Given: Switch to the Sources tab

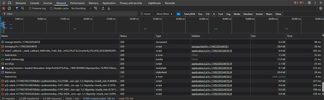Looking at the screenshot, I should [48, 3].
